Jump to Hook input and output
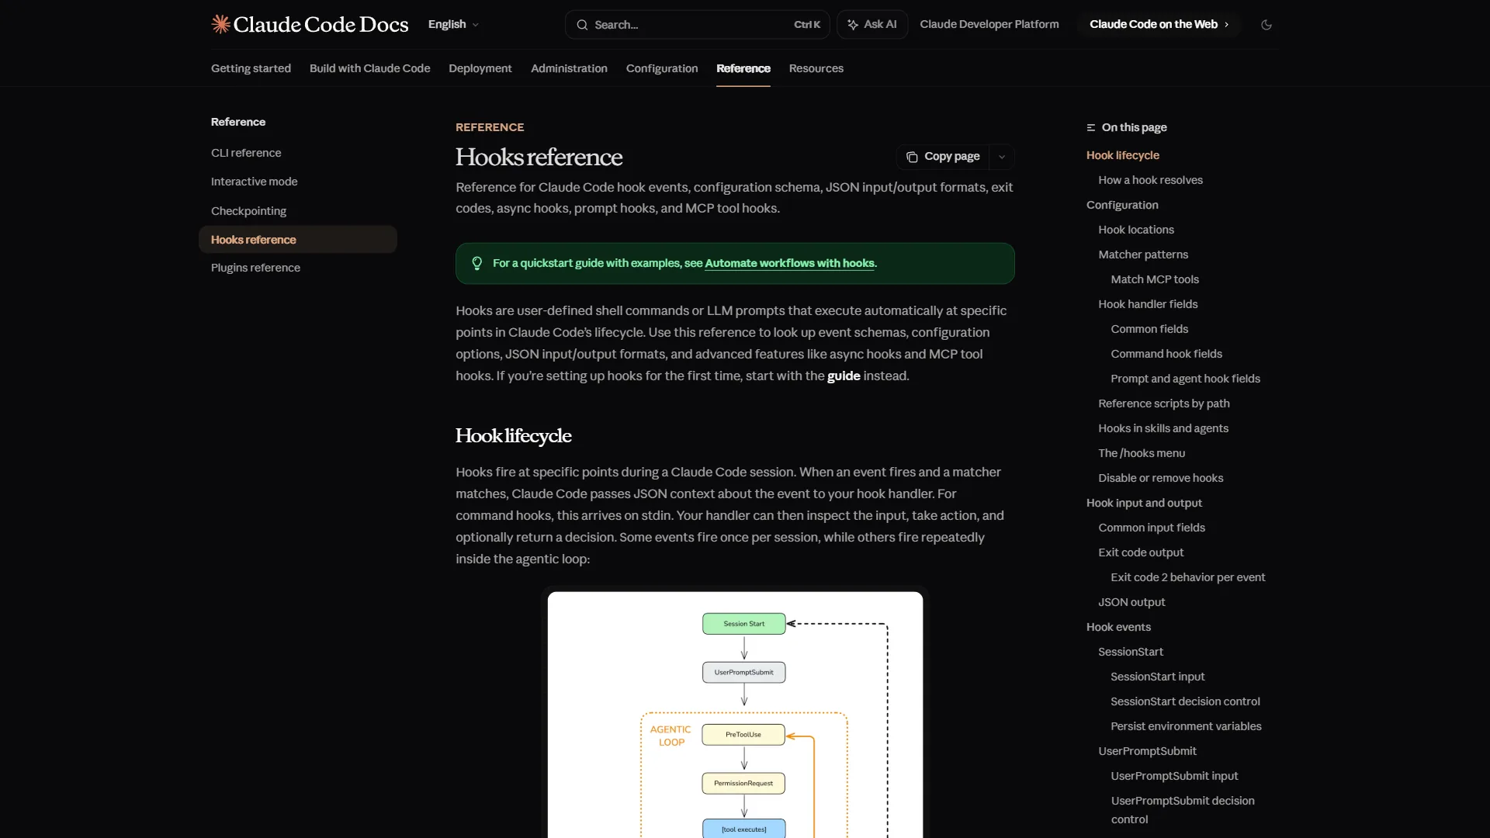 (1144, 503)
